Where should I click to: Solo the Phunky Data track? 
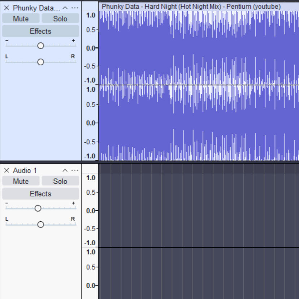point(60,19)
